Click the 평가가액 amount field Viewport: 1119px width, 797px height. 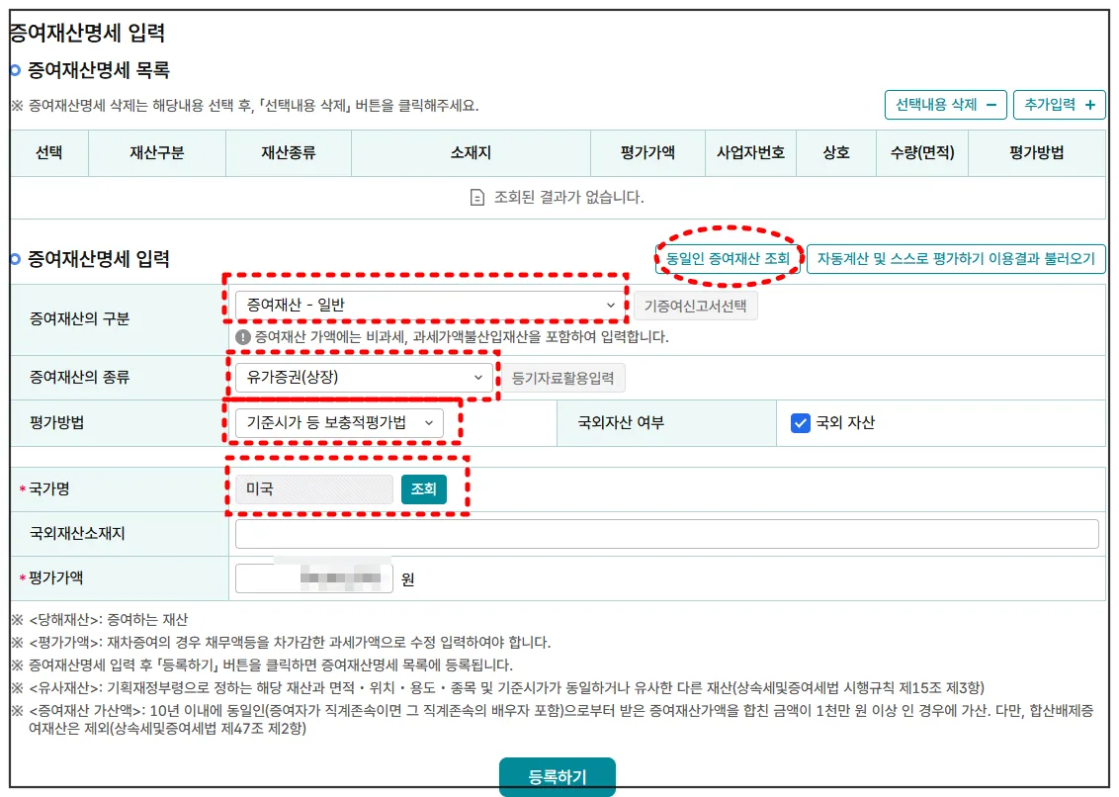(313, 578)
